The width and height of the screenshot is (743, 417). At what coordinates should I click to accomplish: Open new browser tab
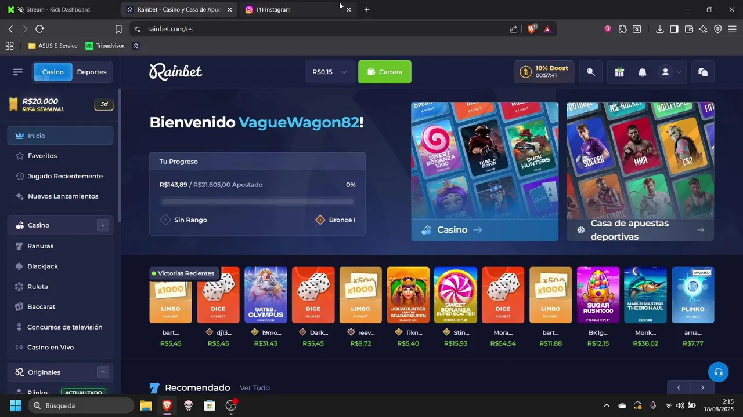point(366,9)
